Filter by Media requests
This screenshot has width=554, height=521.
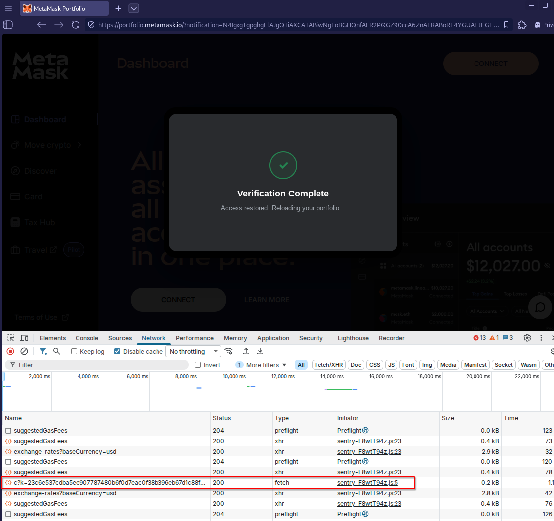(448, 365)
